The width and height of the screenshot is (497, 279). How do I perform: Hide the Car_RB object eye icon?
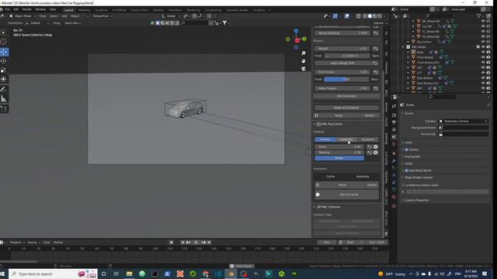483,26
